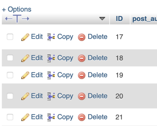
Task: Click the pencil edit icon for ID 17
Action: pos(25,37)
